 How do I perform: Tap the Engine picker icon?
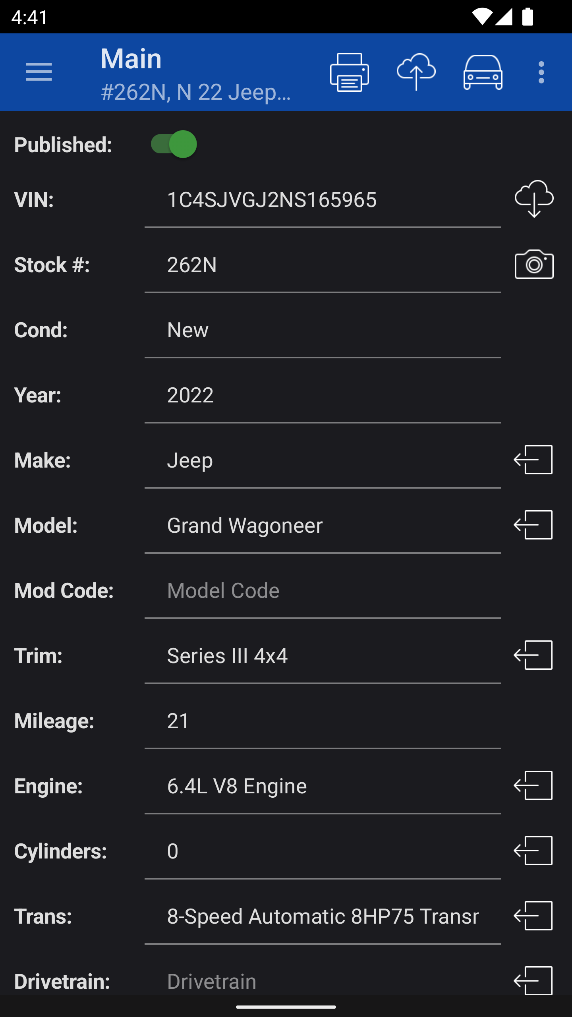pos(533,786)
